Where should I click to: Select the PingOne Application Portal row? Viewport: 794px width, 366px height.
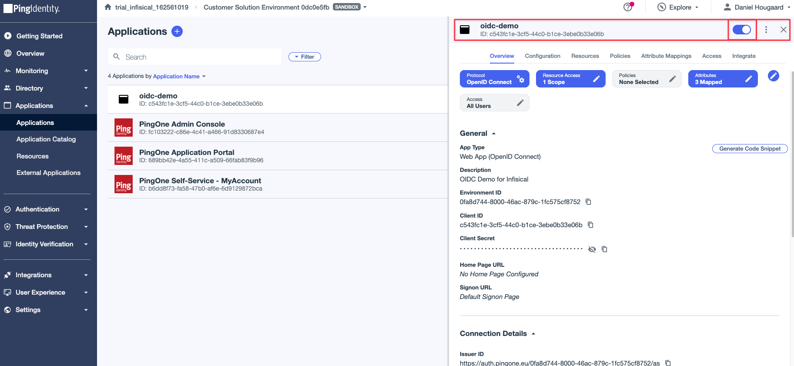point(278,156)
